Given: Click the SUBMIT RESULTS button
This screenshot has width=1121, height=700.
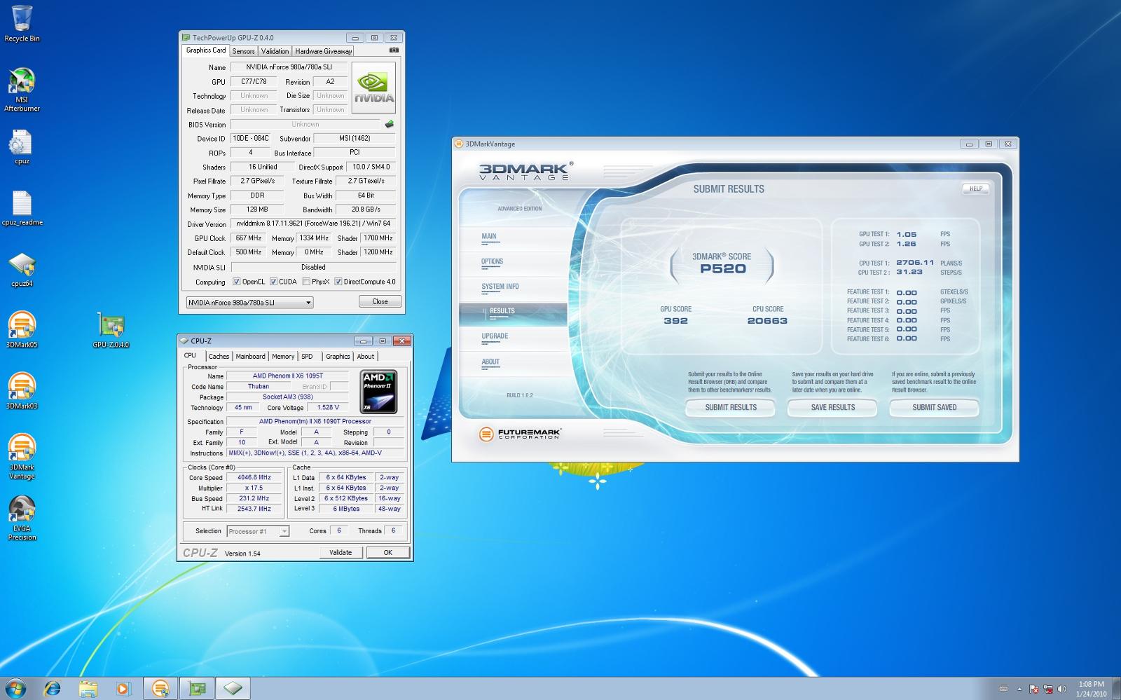Looking at the screenshot, I should [x=731, y=408].
